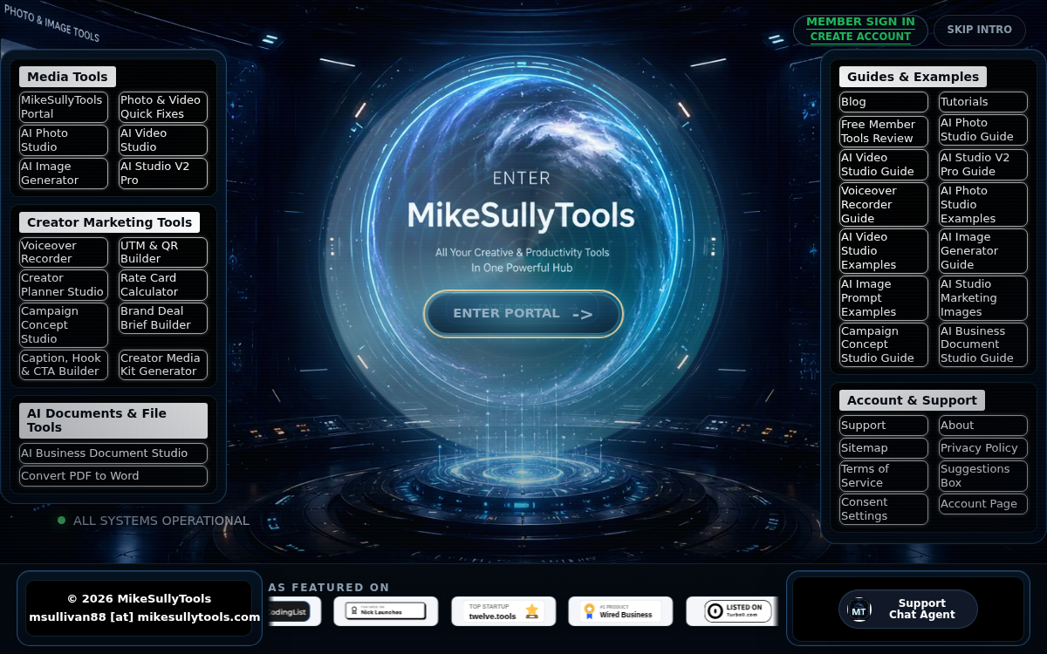1047x654 pixels.
Task: Open Voiceover Recorder tool
Action: click(64, 252)
